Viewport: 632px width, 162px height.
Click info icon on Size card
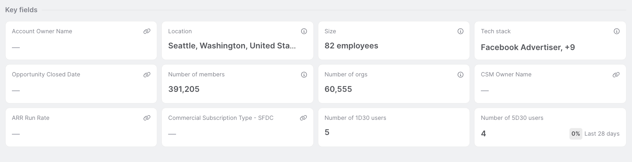[x=460, y=31]
